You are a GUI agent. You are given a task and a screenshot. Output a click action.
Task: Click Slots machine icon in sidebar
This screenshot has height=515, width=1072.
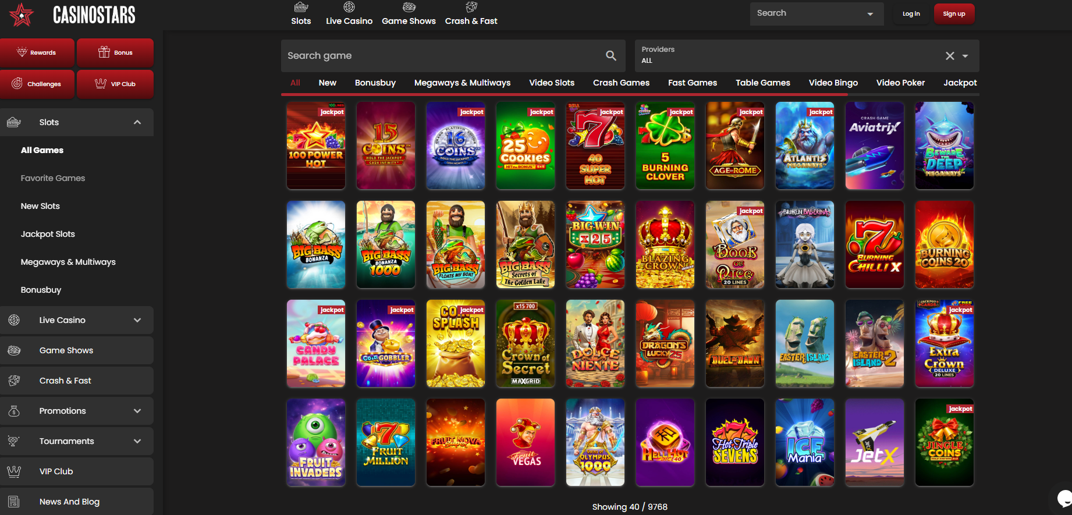pyautogui.click(x=14, y=122)
